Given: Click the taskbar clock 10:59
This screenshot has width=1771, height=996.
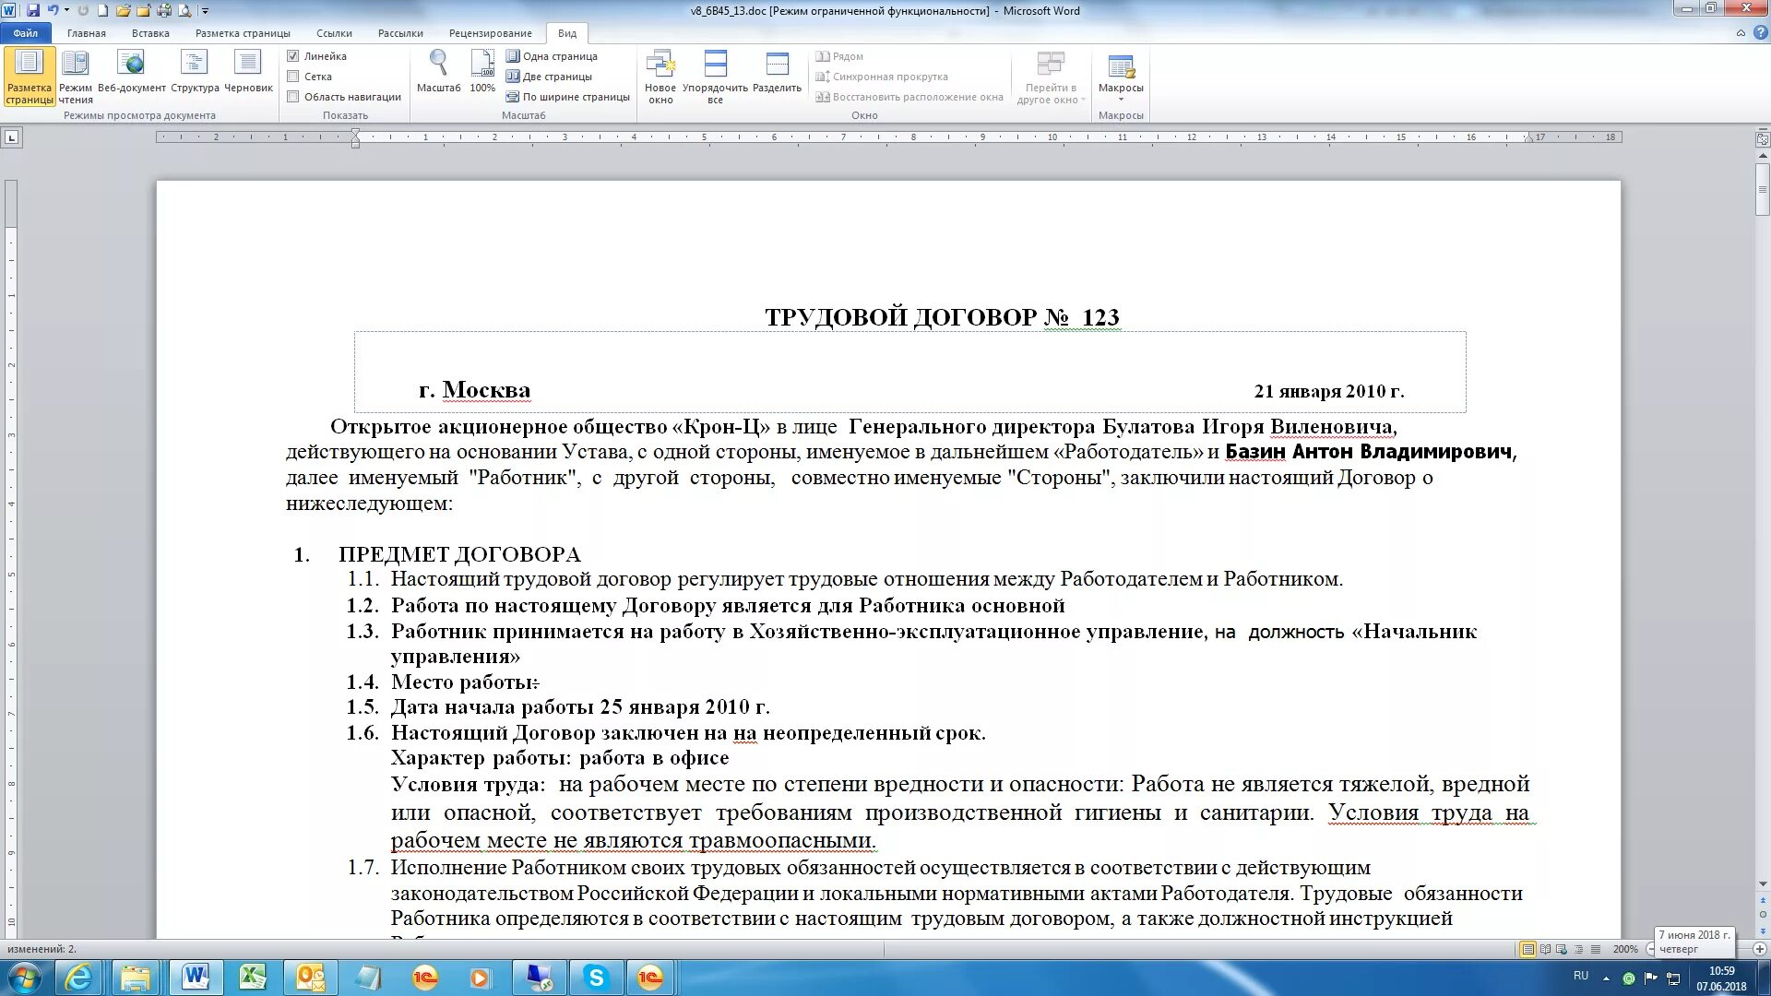Looking at the screenshot, I should [x=1721, y=978].
